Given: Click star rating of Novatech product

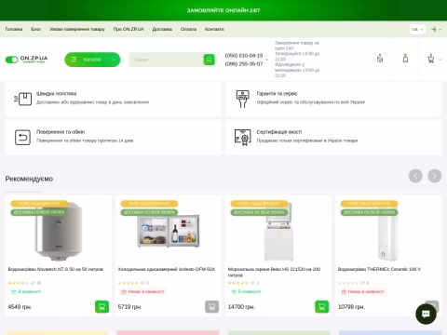Looking at the screenshot, I should pyautogui.click(x=18, y=283).
